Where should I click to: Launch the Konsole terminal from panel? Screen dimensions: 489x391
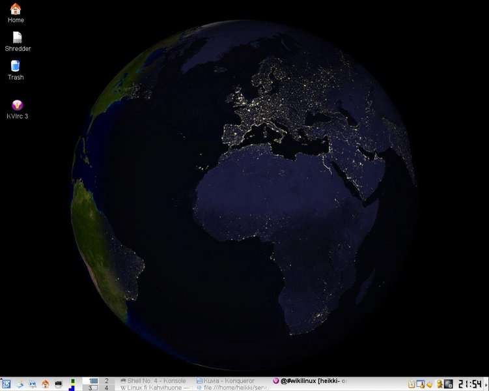59,384
